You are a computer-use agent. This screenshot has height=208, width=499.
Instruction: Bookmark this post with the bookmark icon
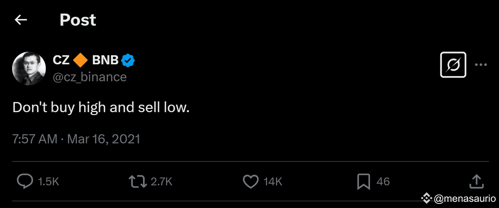click(363, 181)
